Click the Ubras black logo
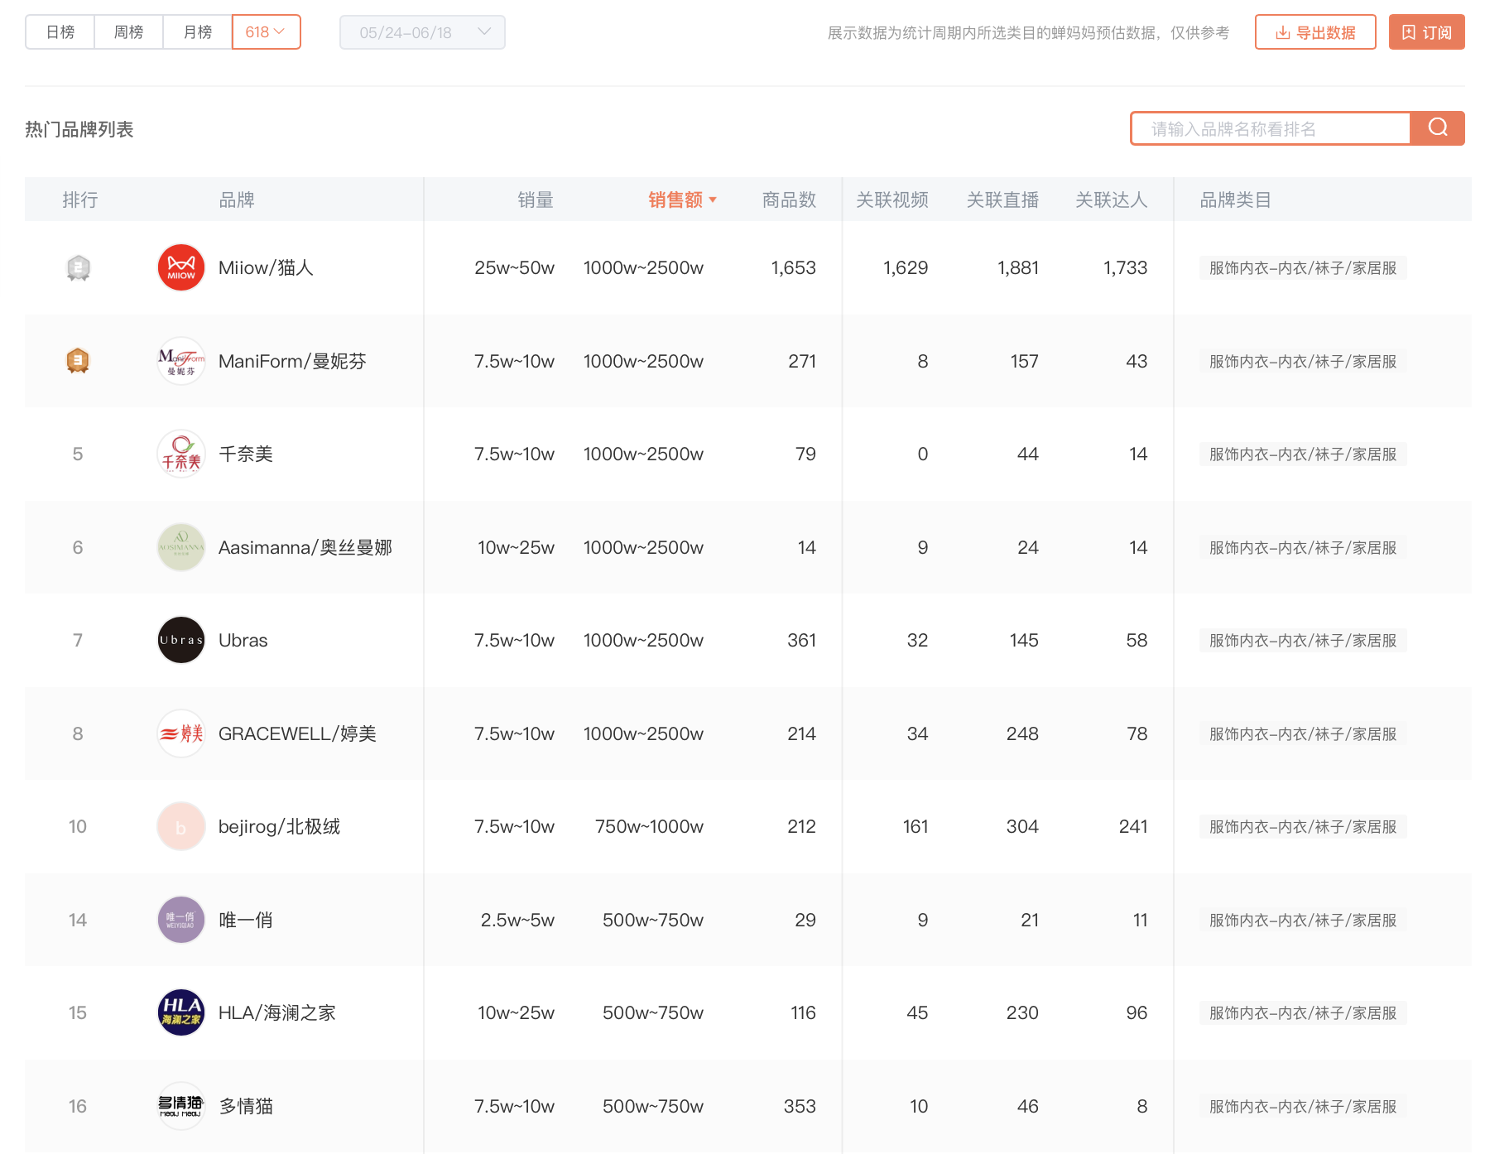Image resolution: width=1485 pixels, height=1154 pixels. pos(181,640)
